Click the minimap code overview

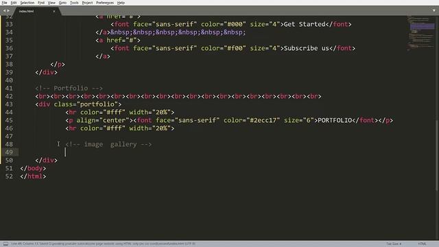pos(421,34)
